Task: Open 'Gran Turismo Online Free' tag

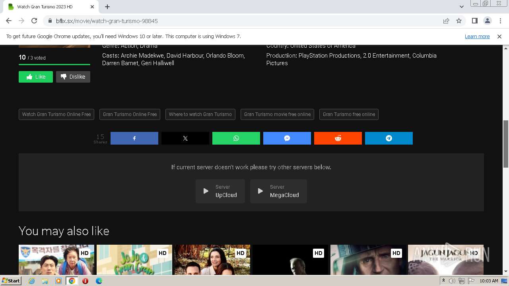Action: 130,114
